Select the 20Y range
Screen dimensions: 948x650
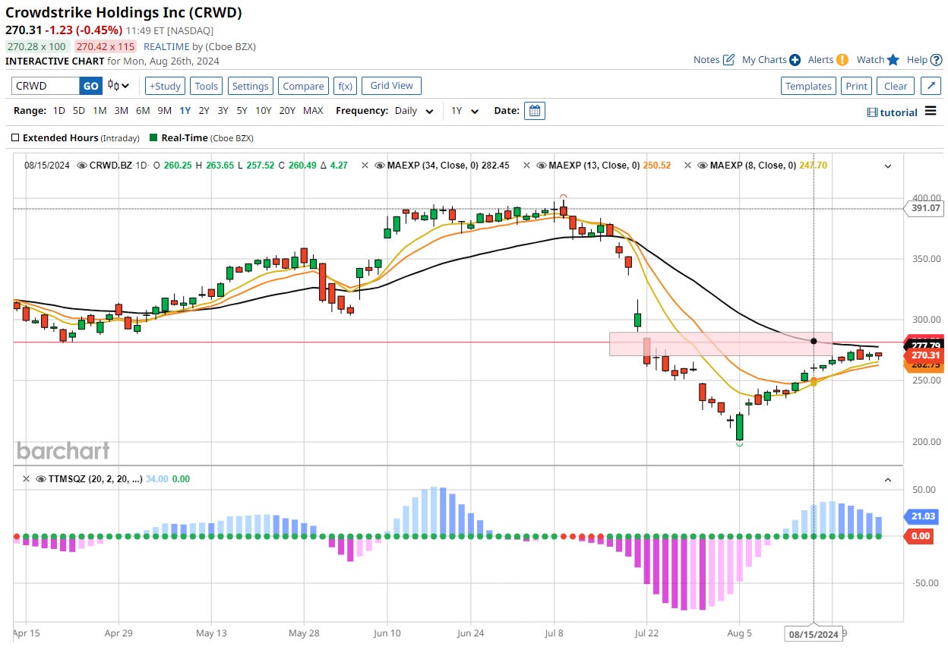click(287, 111)
